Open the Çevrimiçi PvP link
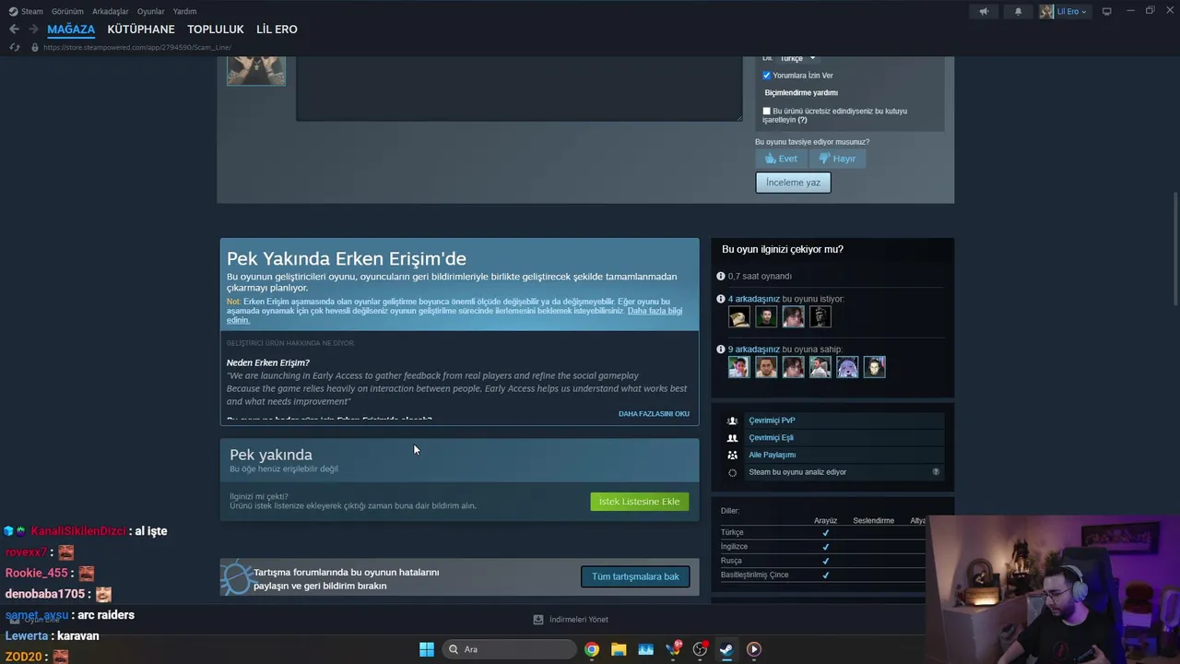The height and width of the screenshot is (664, 1180). tap(772, 421)
